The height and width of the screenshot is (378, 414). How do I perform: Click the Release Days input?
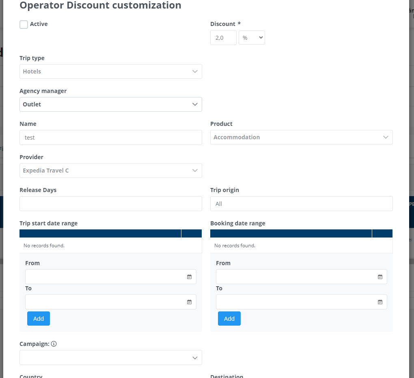tap(110, 204)
